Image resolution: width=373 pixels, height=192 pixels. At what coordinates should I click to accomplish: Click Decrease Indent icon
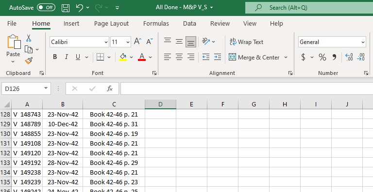point(206,57)
